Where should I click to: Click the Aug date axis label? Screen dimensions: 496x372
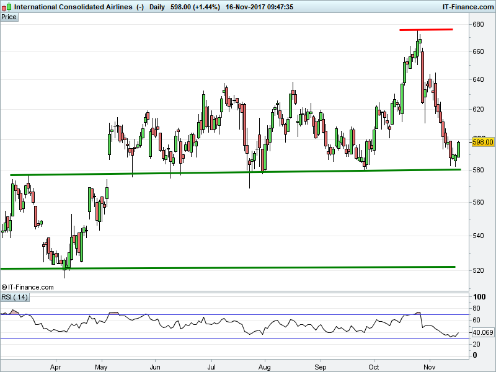265,367
